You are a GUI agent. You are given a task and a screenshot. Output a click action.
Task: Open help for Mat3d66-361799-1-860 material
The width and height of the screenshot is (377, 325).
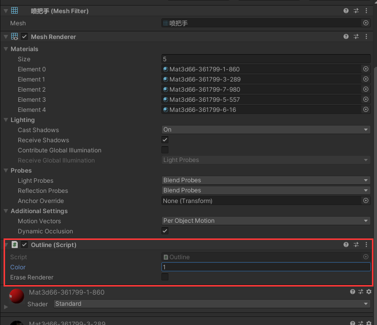pyautogui.click(x=353, y=292)
